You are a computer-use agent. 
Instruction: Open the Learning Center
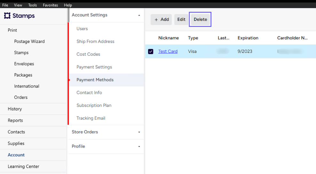[23, 166]
